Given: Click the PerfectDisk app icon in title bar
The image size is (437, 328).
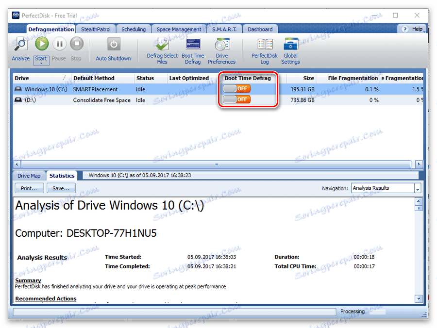Looking at the screenshot, I should 16,16.
